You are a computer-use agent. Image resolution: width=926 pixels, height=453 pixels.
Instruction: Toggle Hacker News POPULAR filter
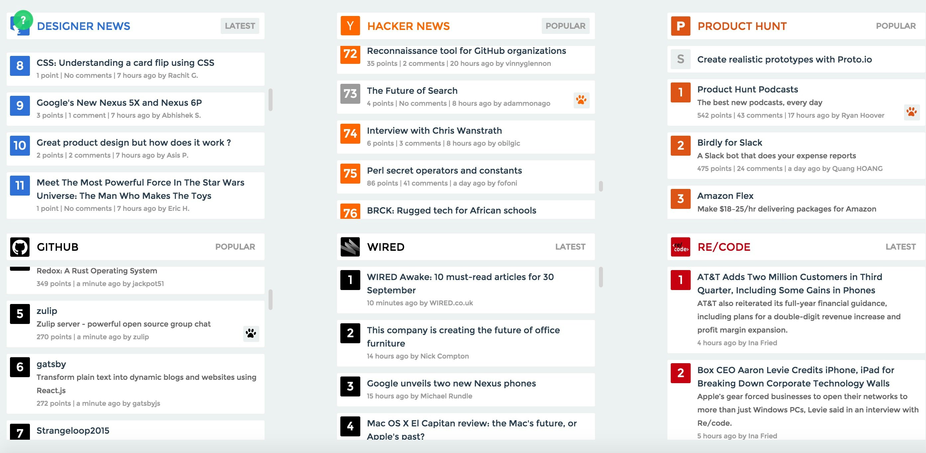point(565,26)
